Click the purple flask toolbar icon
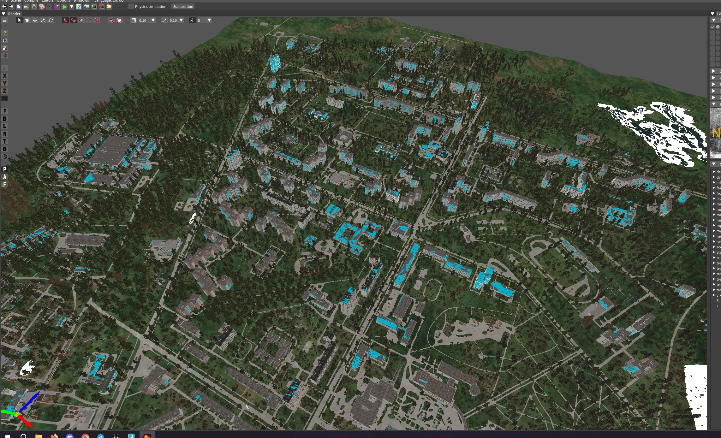The image size is (721, 438). click(57, 7)
